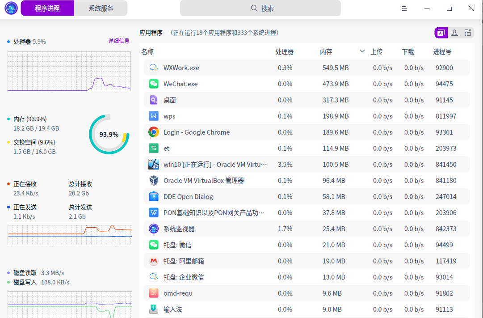Open the memory column sort dropdown
The height and width of the screenshot is (318, 483).
(361, 51)
